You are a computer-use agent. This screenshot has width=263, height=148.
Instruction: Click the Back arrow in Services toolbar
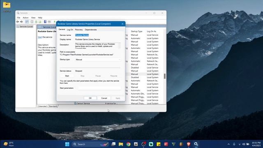18,22
